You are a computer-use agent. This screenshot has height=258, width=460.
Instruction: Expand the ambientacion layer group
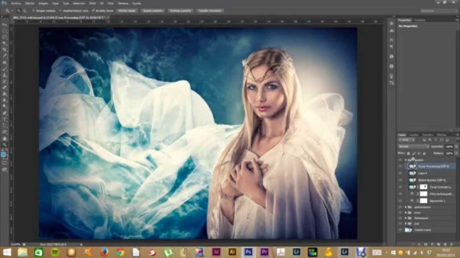point(405,207)
